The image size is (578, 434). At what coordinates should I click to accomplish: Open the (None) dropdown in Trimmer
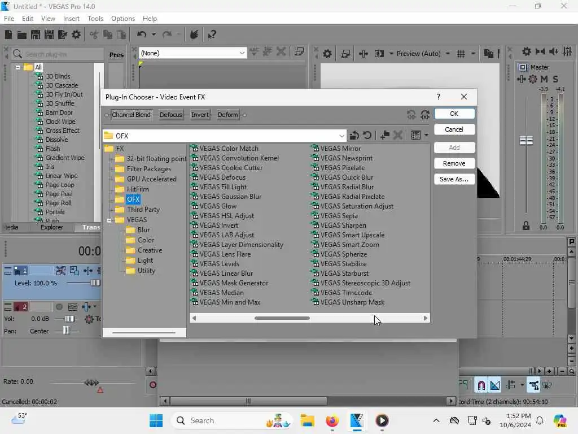242,53
